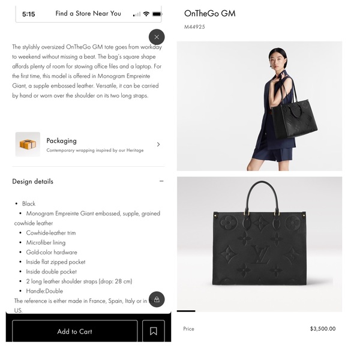Click the battery status icon

coord(157,14)
